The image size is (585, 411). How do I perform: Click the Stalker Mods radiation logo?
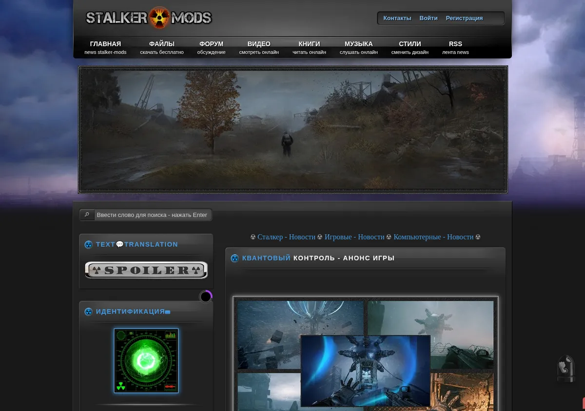(149, 18)
